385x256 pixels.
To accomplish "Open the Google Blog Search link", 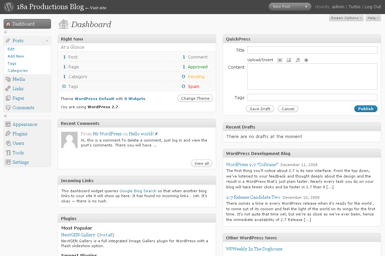I will point(138,191).
